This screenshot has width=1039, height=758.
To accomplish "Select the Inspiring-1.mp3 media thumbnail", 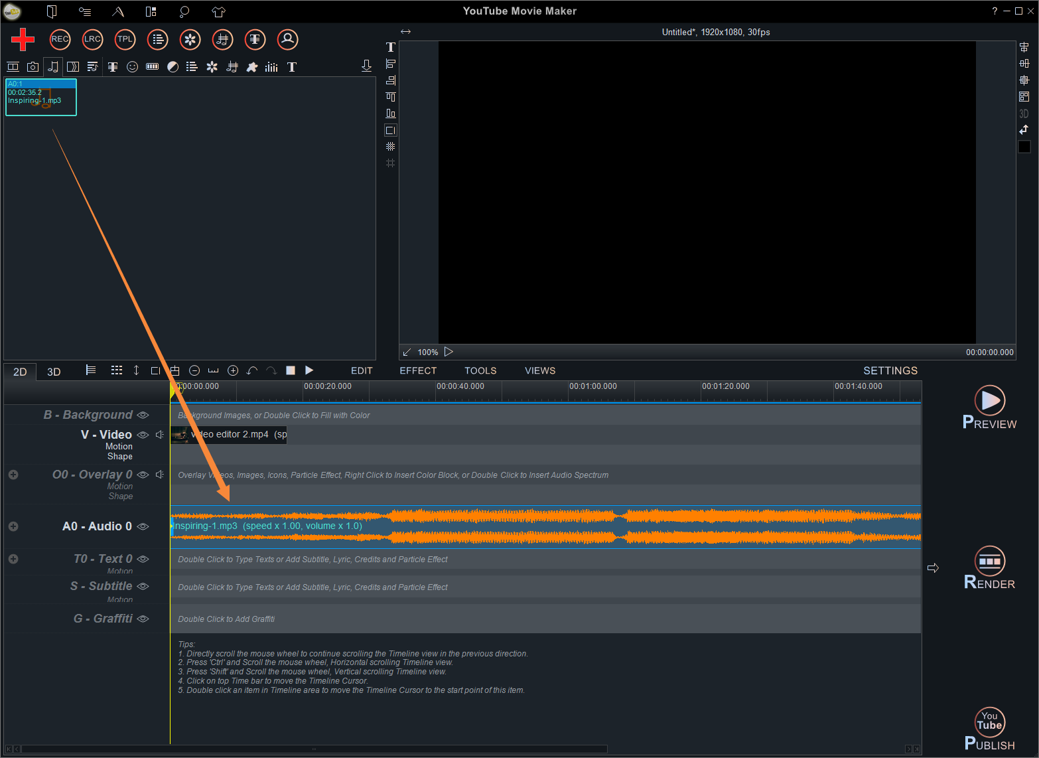I will point(41,97).
